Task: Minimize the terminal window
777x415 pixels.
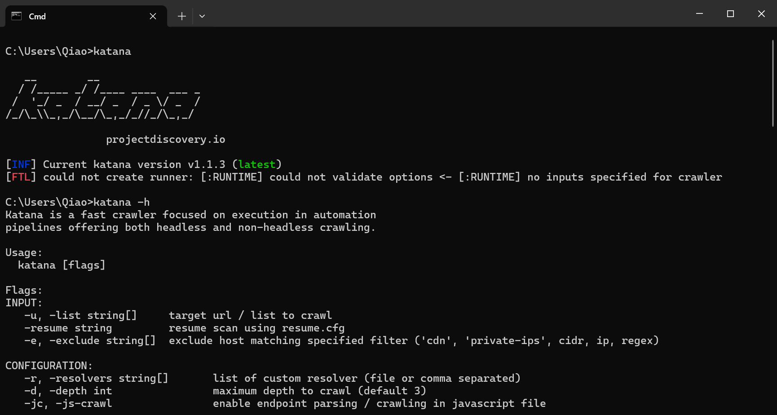Action: [699, 14]
